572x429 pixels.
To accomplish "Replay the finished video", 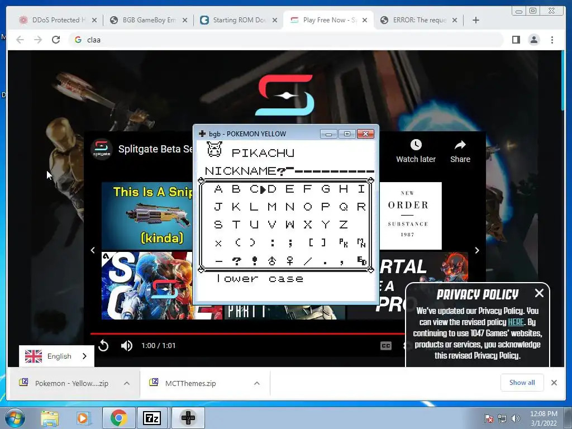I will click(103, 345).
